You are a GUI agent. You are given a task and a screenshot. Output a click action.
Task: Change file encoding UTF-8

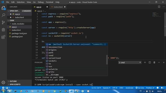[x=115, y=88]
